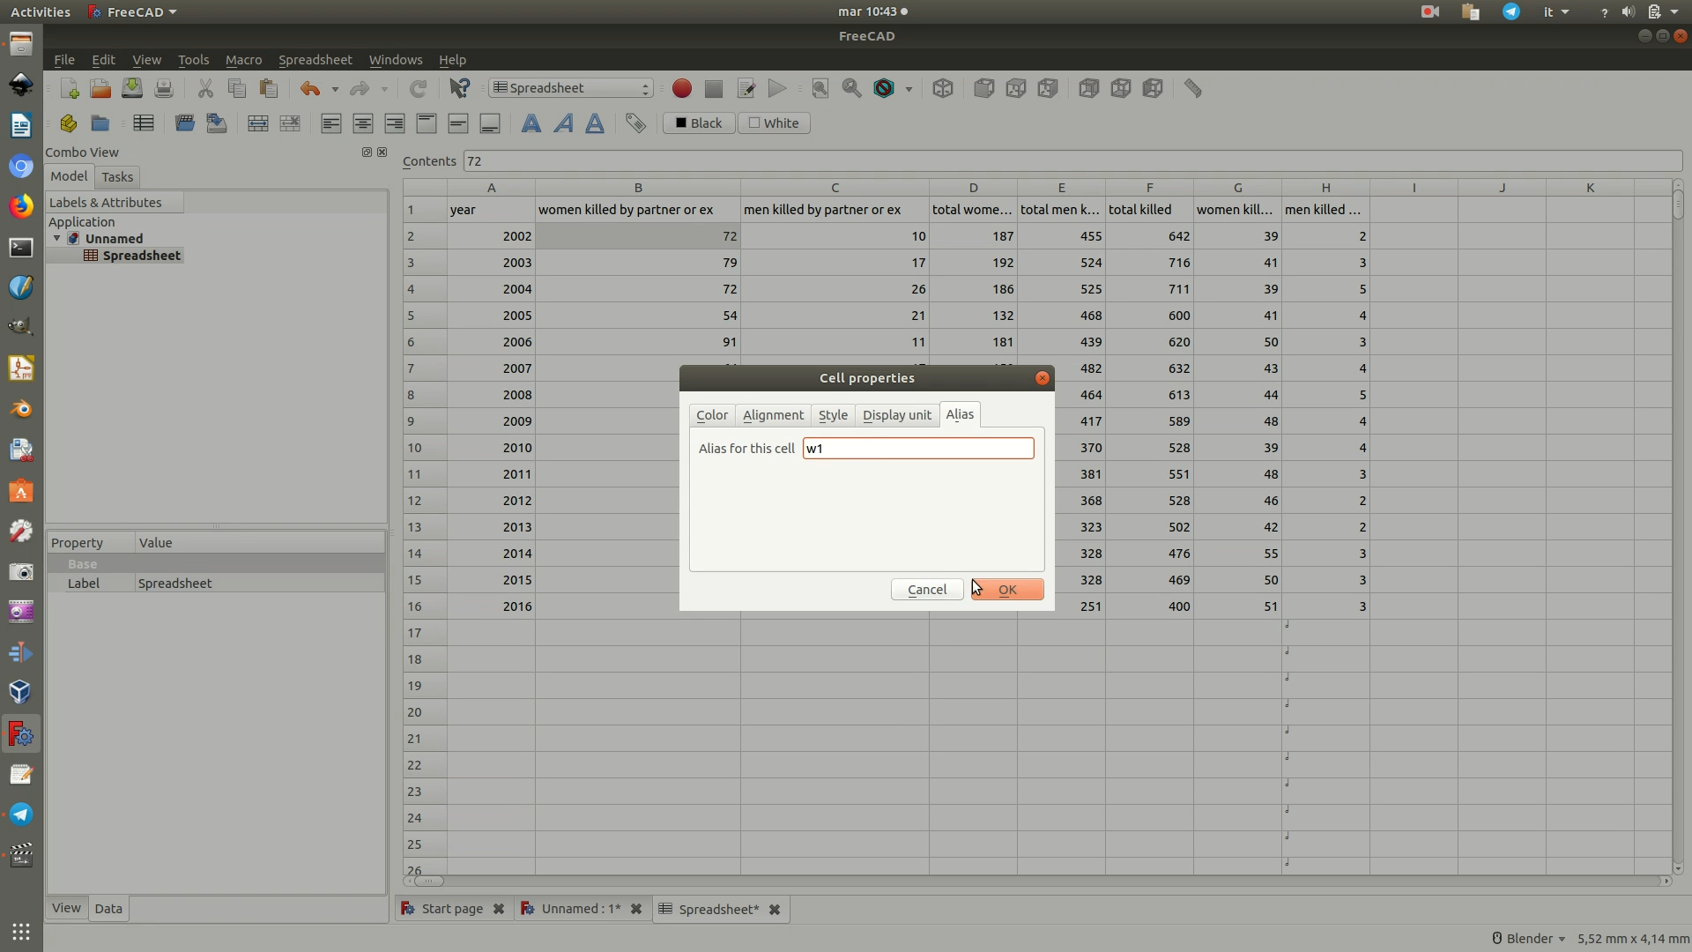1692x952 pixels.
Task: Click the fit all view icon
Action: [820, 88]
